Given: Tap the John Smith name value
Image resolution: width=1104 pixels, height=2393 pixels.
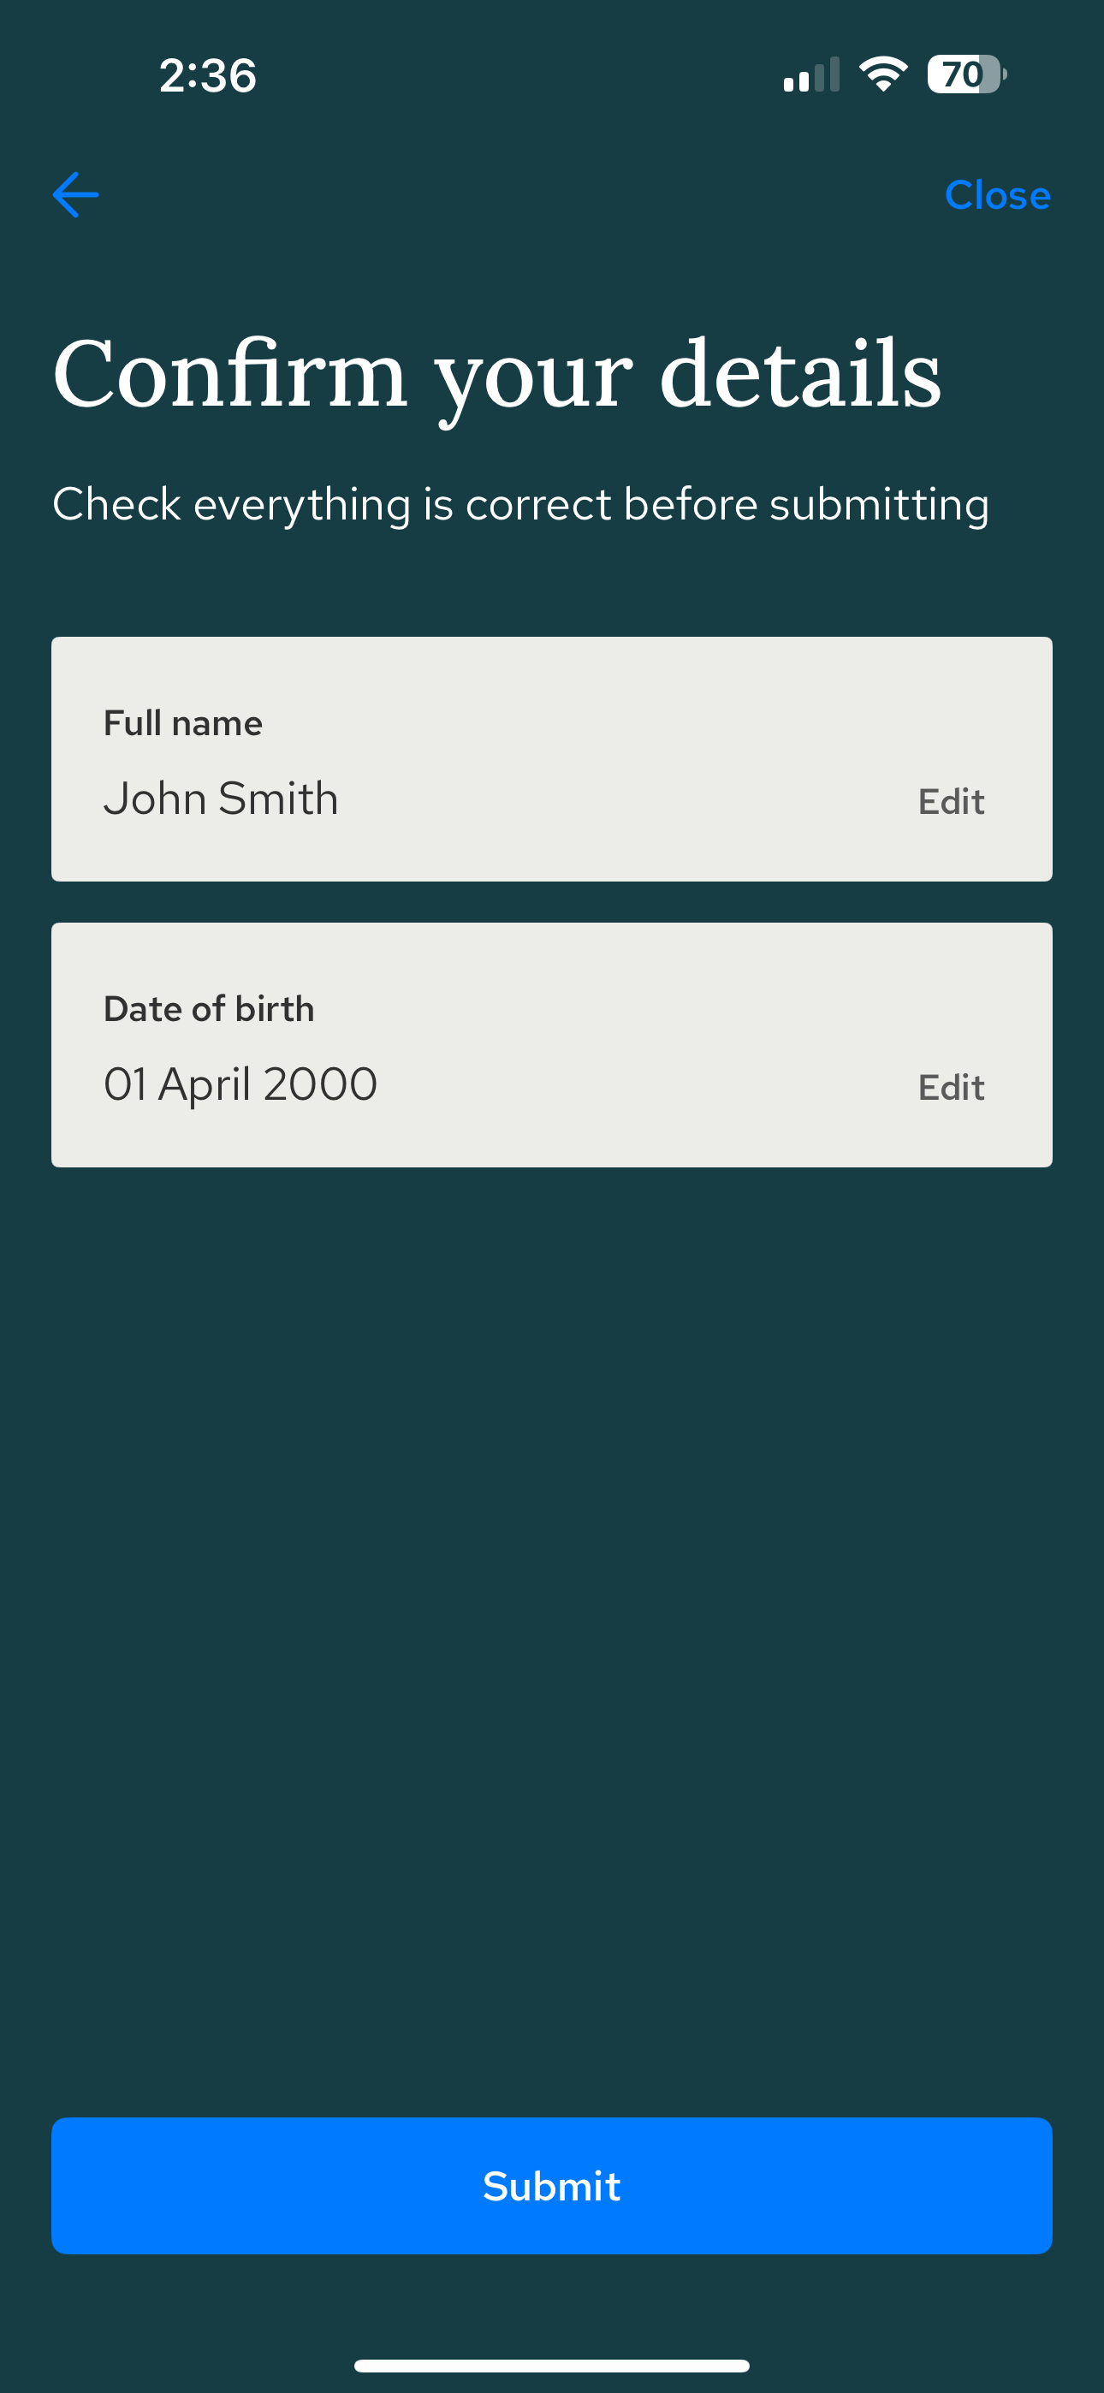Looking at the screenshot, I should tap(221, 798).
